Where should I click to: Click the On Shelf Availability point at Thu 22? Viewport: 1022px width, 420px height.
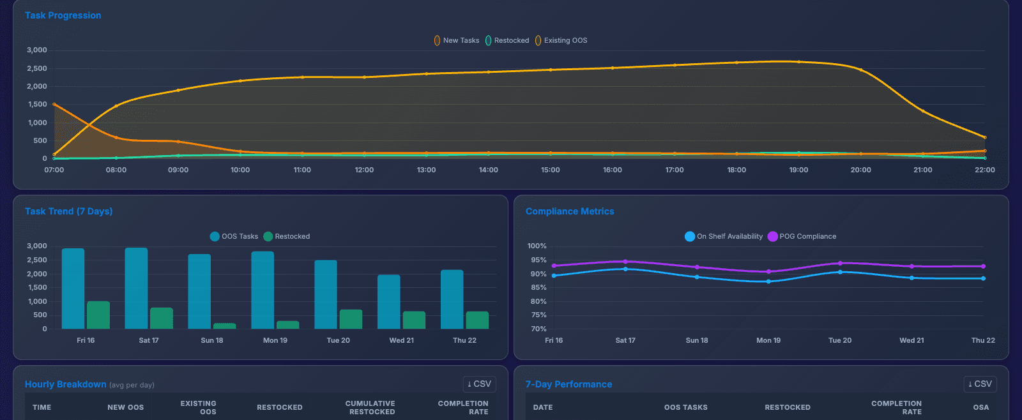pyautogui.click(x=983, y=278)
